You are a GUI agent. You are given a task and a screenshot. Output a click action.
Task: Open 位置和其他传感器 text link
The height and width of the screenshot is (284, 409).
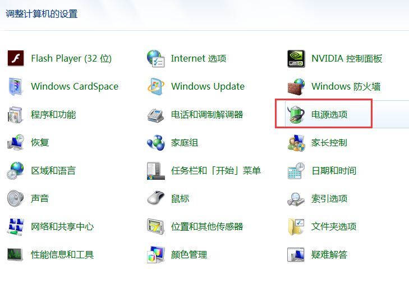coord(207,226)
